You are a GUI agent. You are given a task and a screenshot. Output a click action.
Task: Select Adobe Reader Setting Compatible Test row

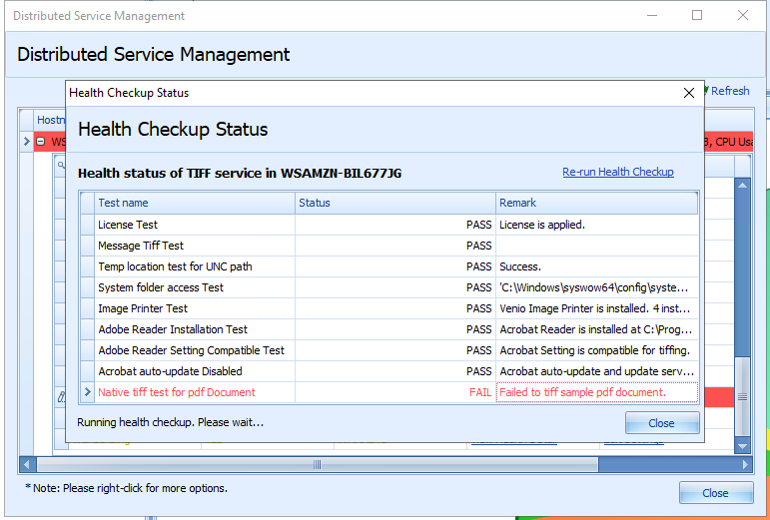pyautogui.click(x=388, y=350)
